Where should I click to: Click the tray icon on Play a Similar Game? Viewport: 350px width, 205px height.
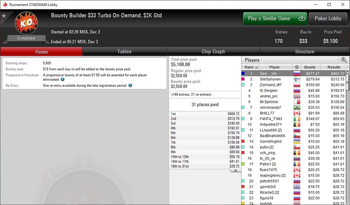pos(302,18)
